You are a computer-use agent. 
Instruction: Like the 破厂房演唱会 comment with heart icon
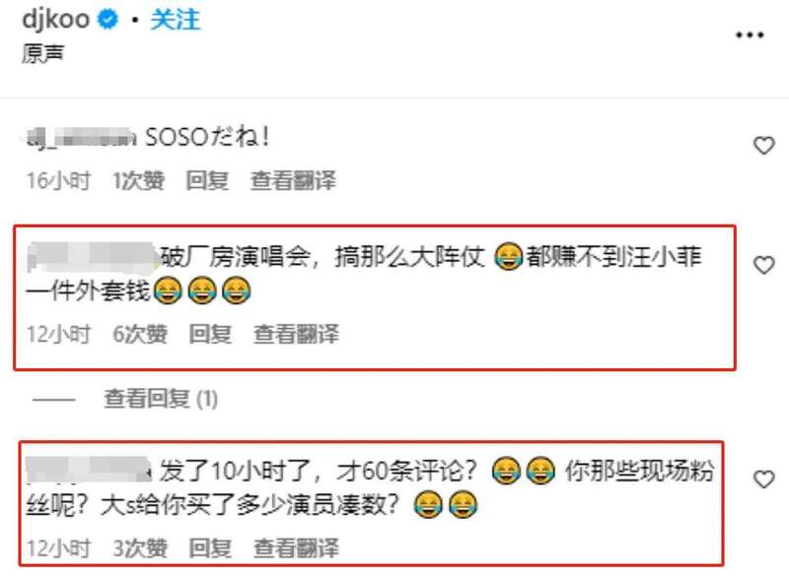point(763,265)
